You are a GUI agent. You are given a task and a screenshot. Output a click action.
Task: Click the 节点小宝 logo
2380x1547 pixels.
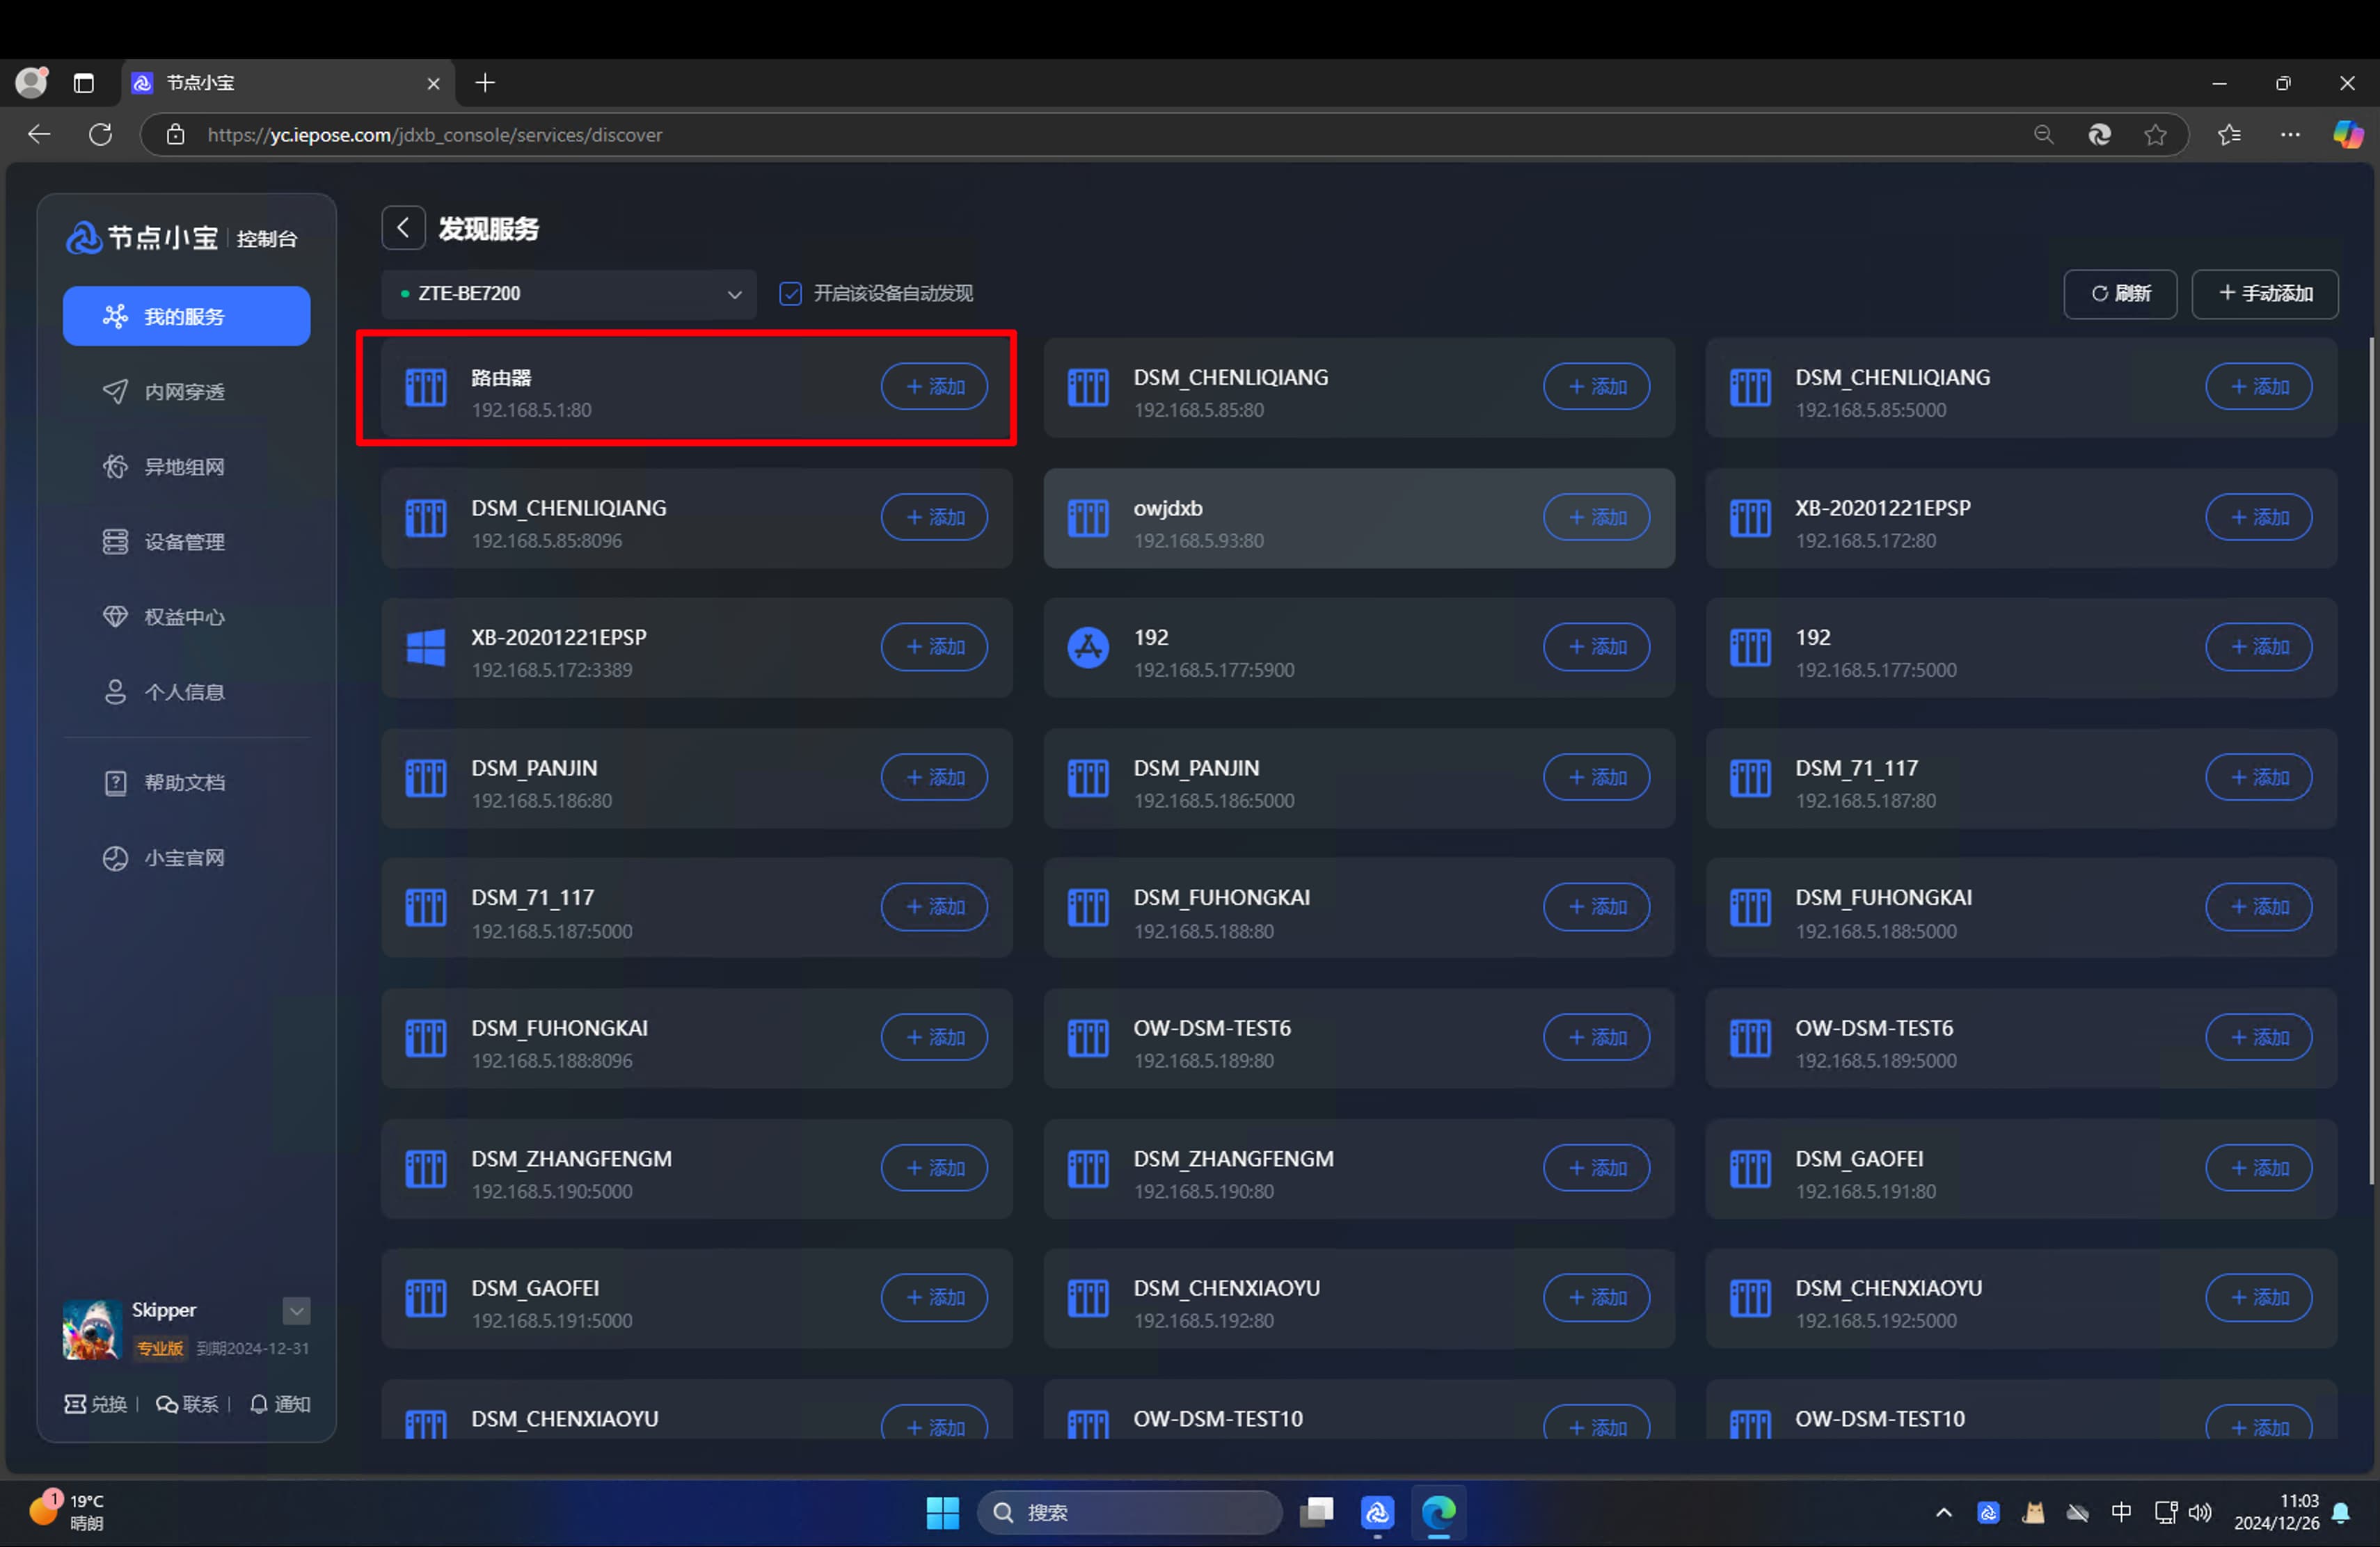pyautogui.click(x=142, y=238)
